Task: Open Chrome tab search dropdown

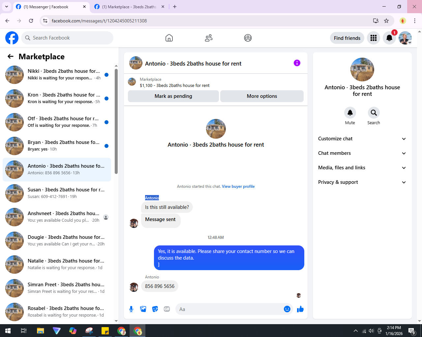Action: pyautogui.click(x=7, y=7)
